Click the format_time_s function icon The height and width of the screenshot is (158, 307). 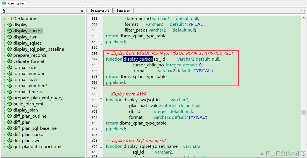click(10, 92)
